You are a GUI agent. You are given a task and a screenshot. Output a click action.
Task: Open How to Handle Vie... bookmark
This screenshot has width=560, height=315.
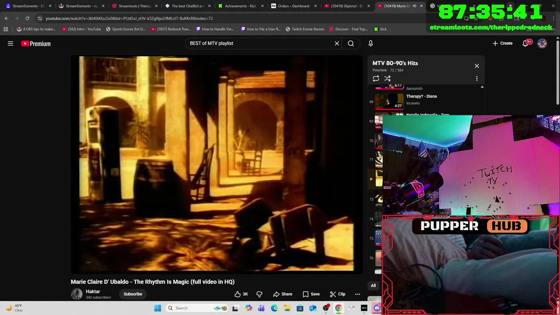[x=215, y=29]
